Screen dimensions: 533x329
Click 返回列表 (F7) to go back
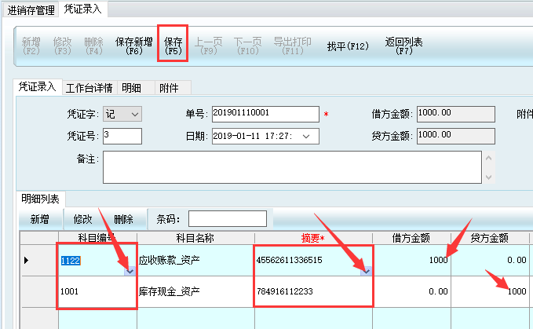403,46
